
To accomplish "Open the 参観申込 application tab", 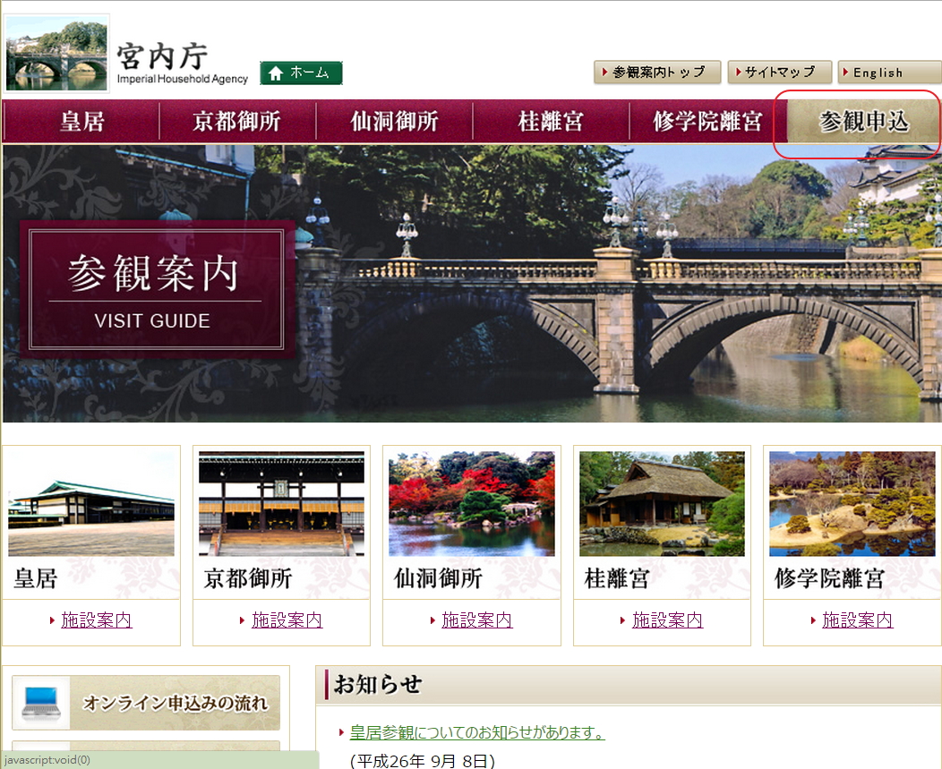I will click(x=863, y=122).
